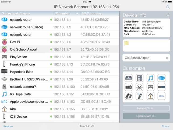Viewport: 173px width, 130px height.
Task: Click the music note beside 66 Hope Cafe
Action: click(x=4, y=94)
